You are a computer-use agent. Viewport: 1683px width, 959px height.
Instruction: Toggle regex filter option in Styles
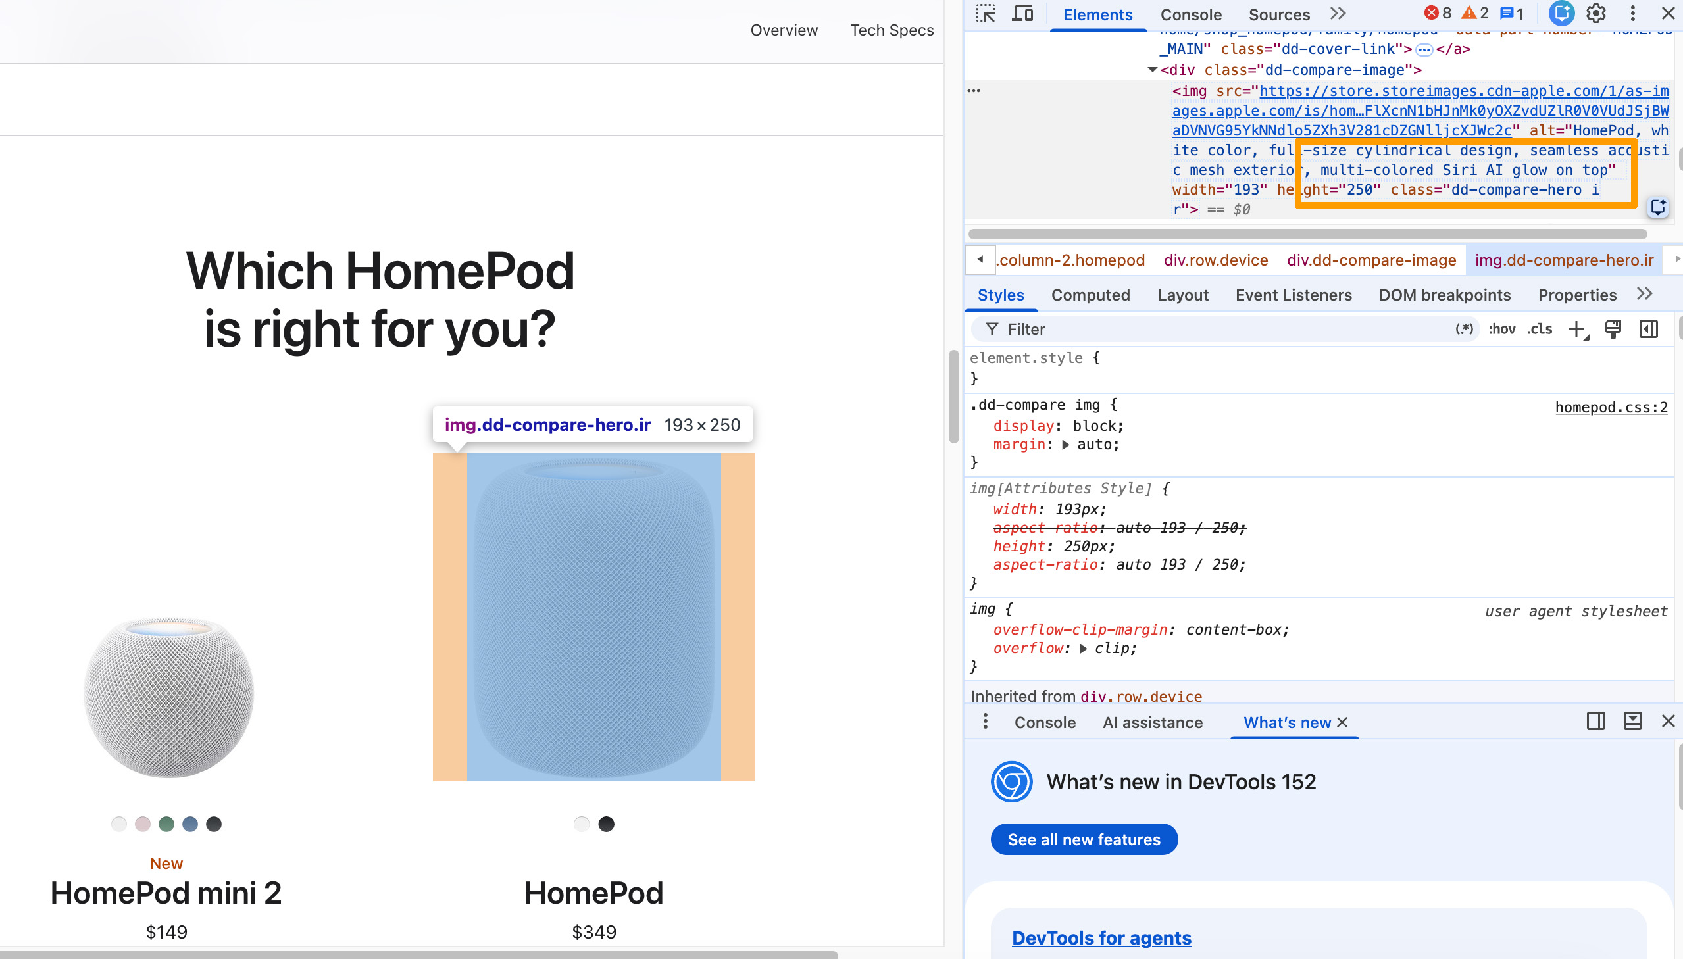point(1464,330)
